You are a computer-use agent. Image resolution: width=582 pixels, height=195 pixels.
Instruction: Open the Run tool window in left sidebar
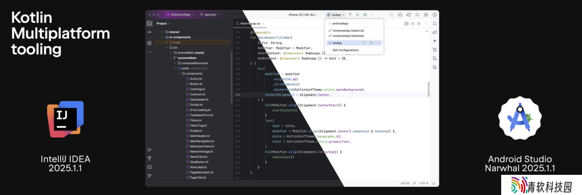pos(150,150)
